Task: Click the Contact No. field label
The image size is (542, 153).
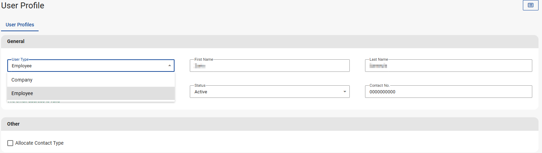Action: tap(380, 85)
